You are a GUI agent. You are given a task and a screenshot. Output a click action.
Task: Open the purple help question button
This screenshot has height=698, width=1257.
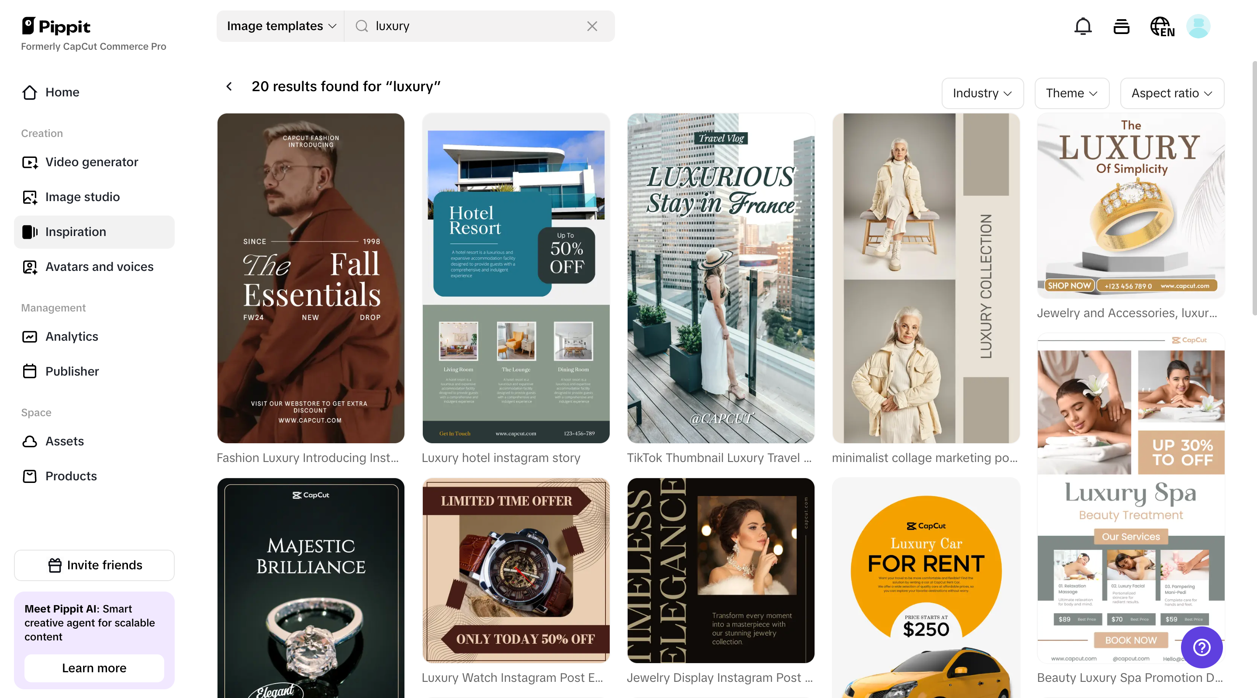tap(1202, 647)
